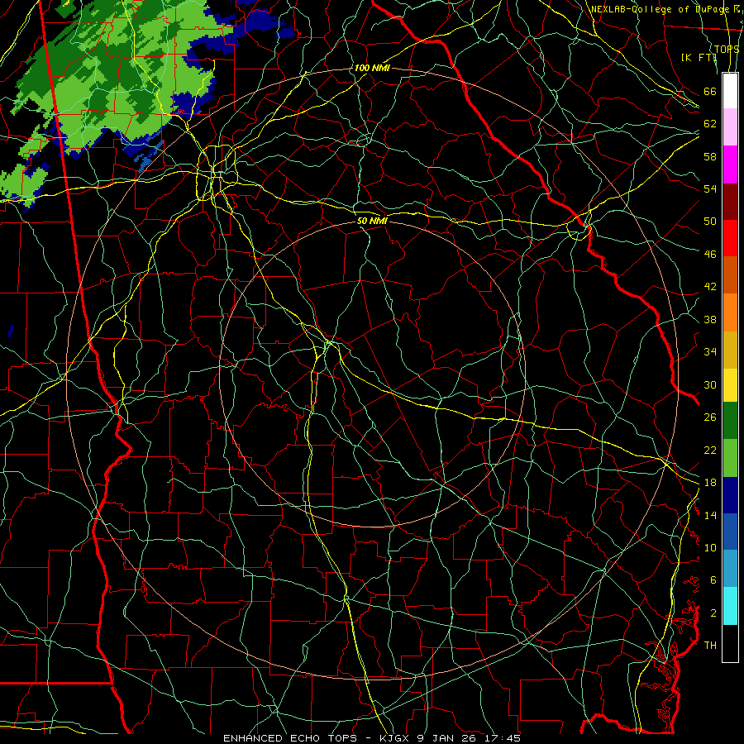The width and height of the screenshot is (744, 744).
Task: Click the dark red 54 K FT swatch
Action: (730, 201)
